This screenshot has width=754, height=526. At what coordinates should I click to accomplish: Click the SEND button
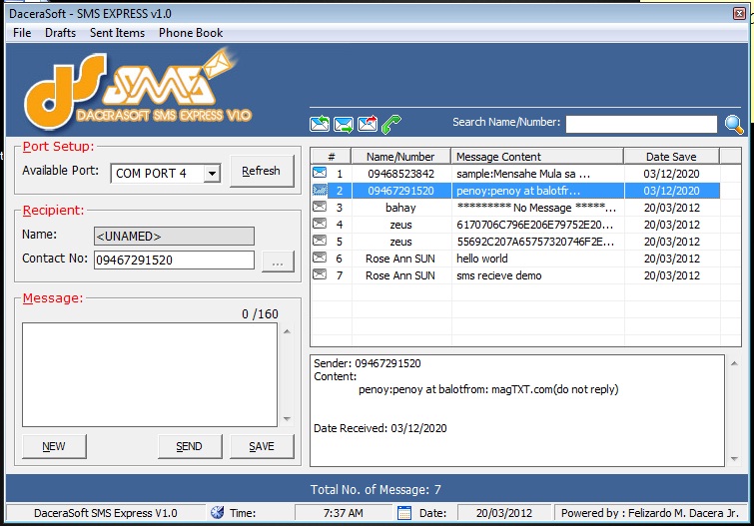coord(190,446)
